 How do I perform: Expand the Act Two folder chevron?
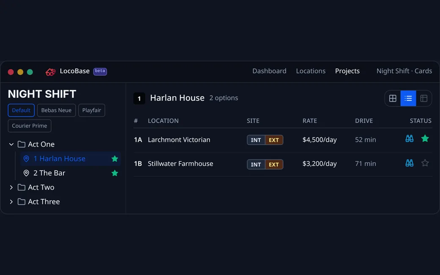pos(11,187)
